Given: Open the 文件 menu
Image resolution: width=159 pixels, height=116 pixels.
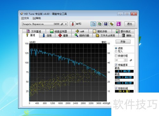Looking at the screenshot, I should [x=25, y=18].
